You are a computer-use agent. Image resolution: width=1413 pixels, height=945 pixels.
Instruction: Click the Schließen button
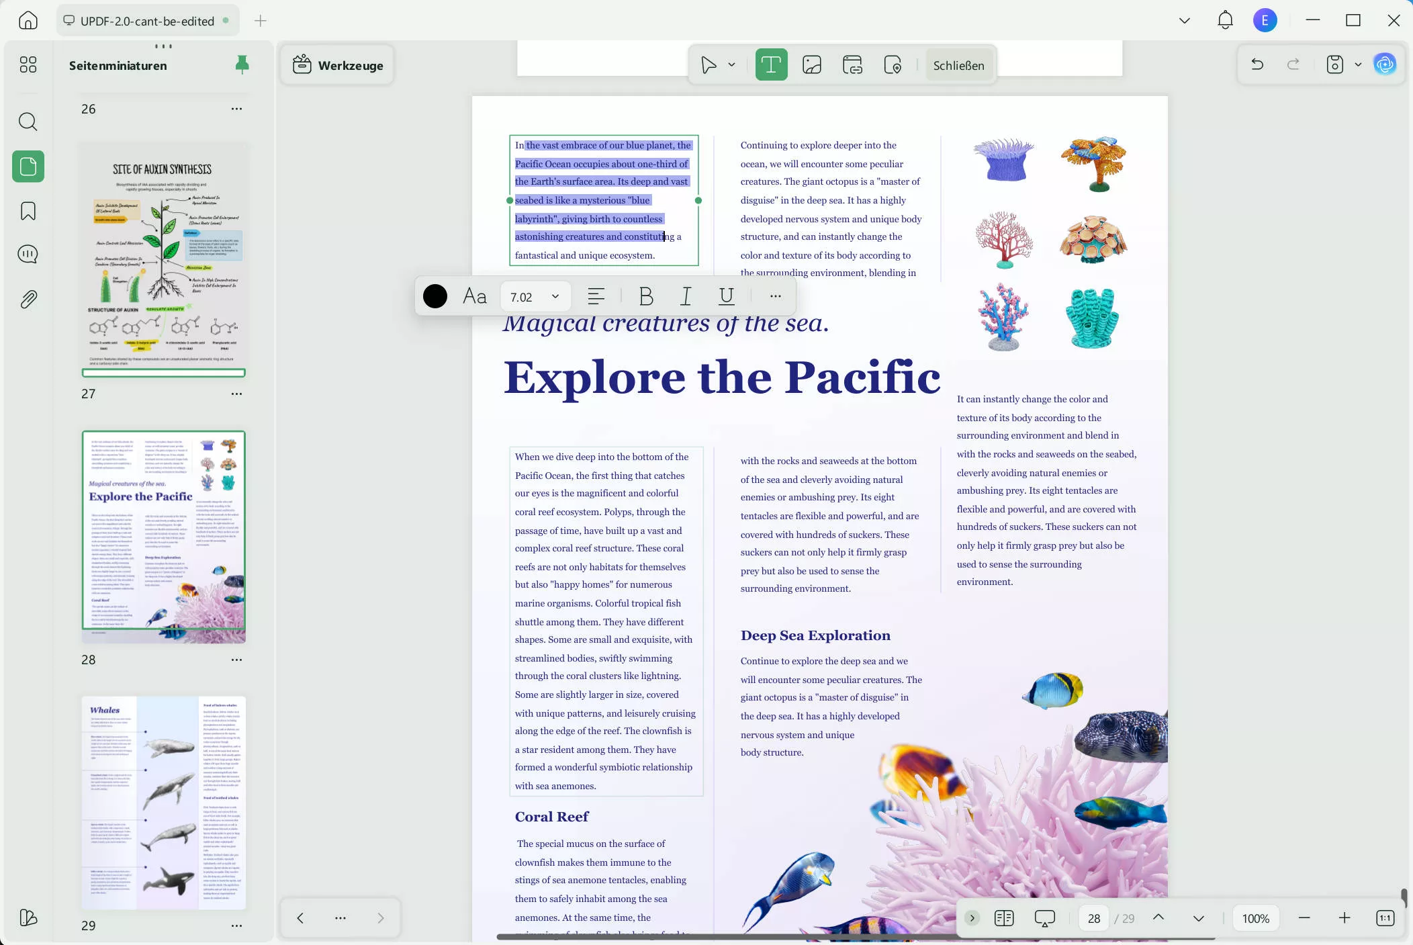pyautogui.click(x=958, y=65)
